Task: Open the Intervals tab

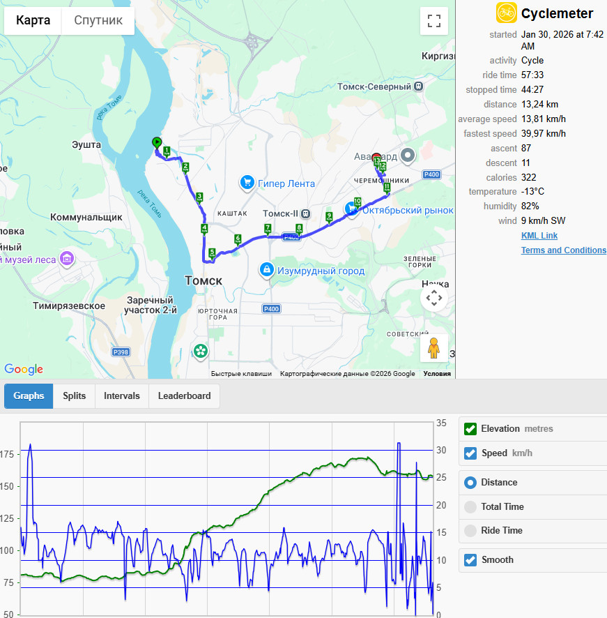Action: [122, 396]
